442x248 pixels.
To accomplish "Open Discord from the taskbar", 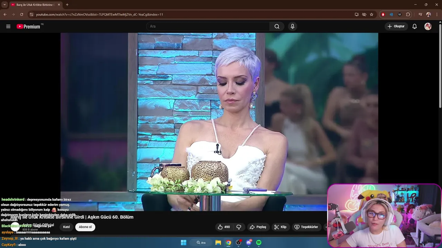I will tap(249, 242).
